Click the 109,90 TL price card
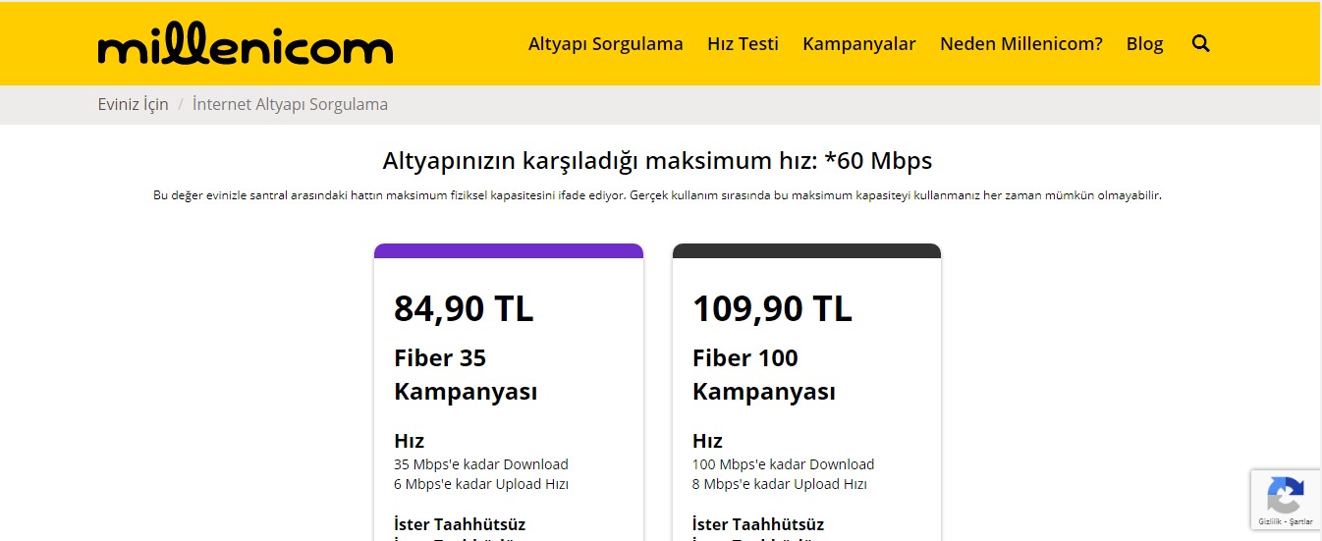The height and width of the screenshot is (541, 1322). [x=772, y=308]
